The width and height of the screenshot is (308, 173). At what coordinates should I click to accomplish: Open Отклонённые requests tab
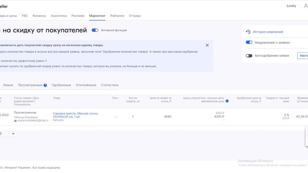86,85
